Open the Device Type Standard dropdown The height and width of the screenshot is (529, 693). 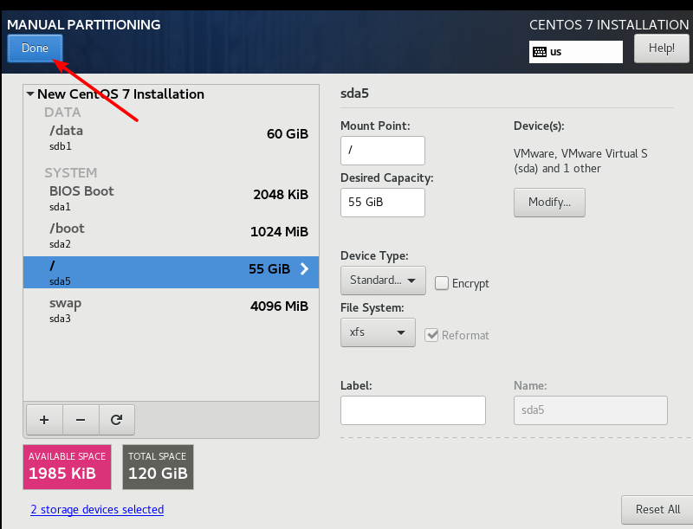[x=383, y=281]
